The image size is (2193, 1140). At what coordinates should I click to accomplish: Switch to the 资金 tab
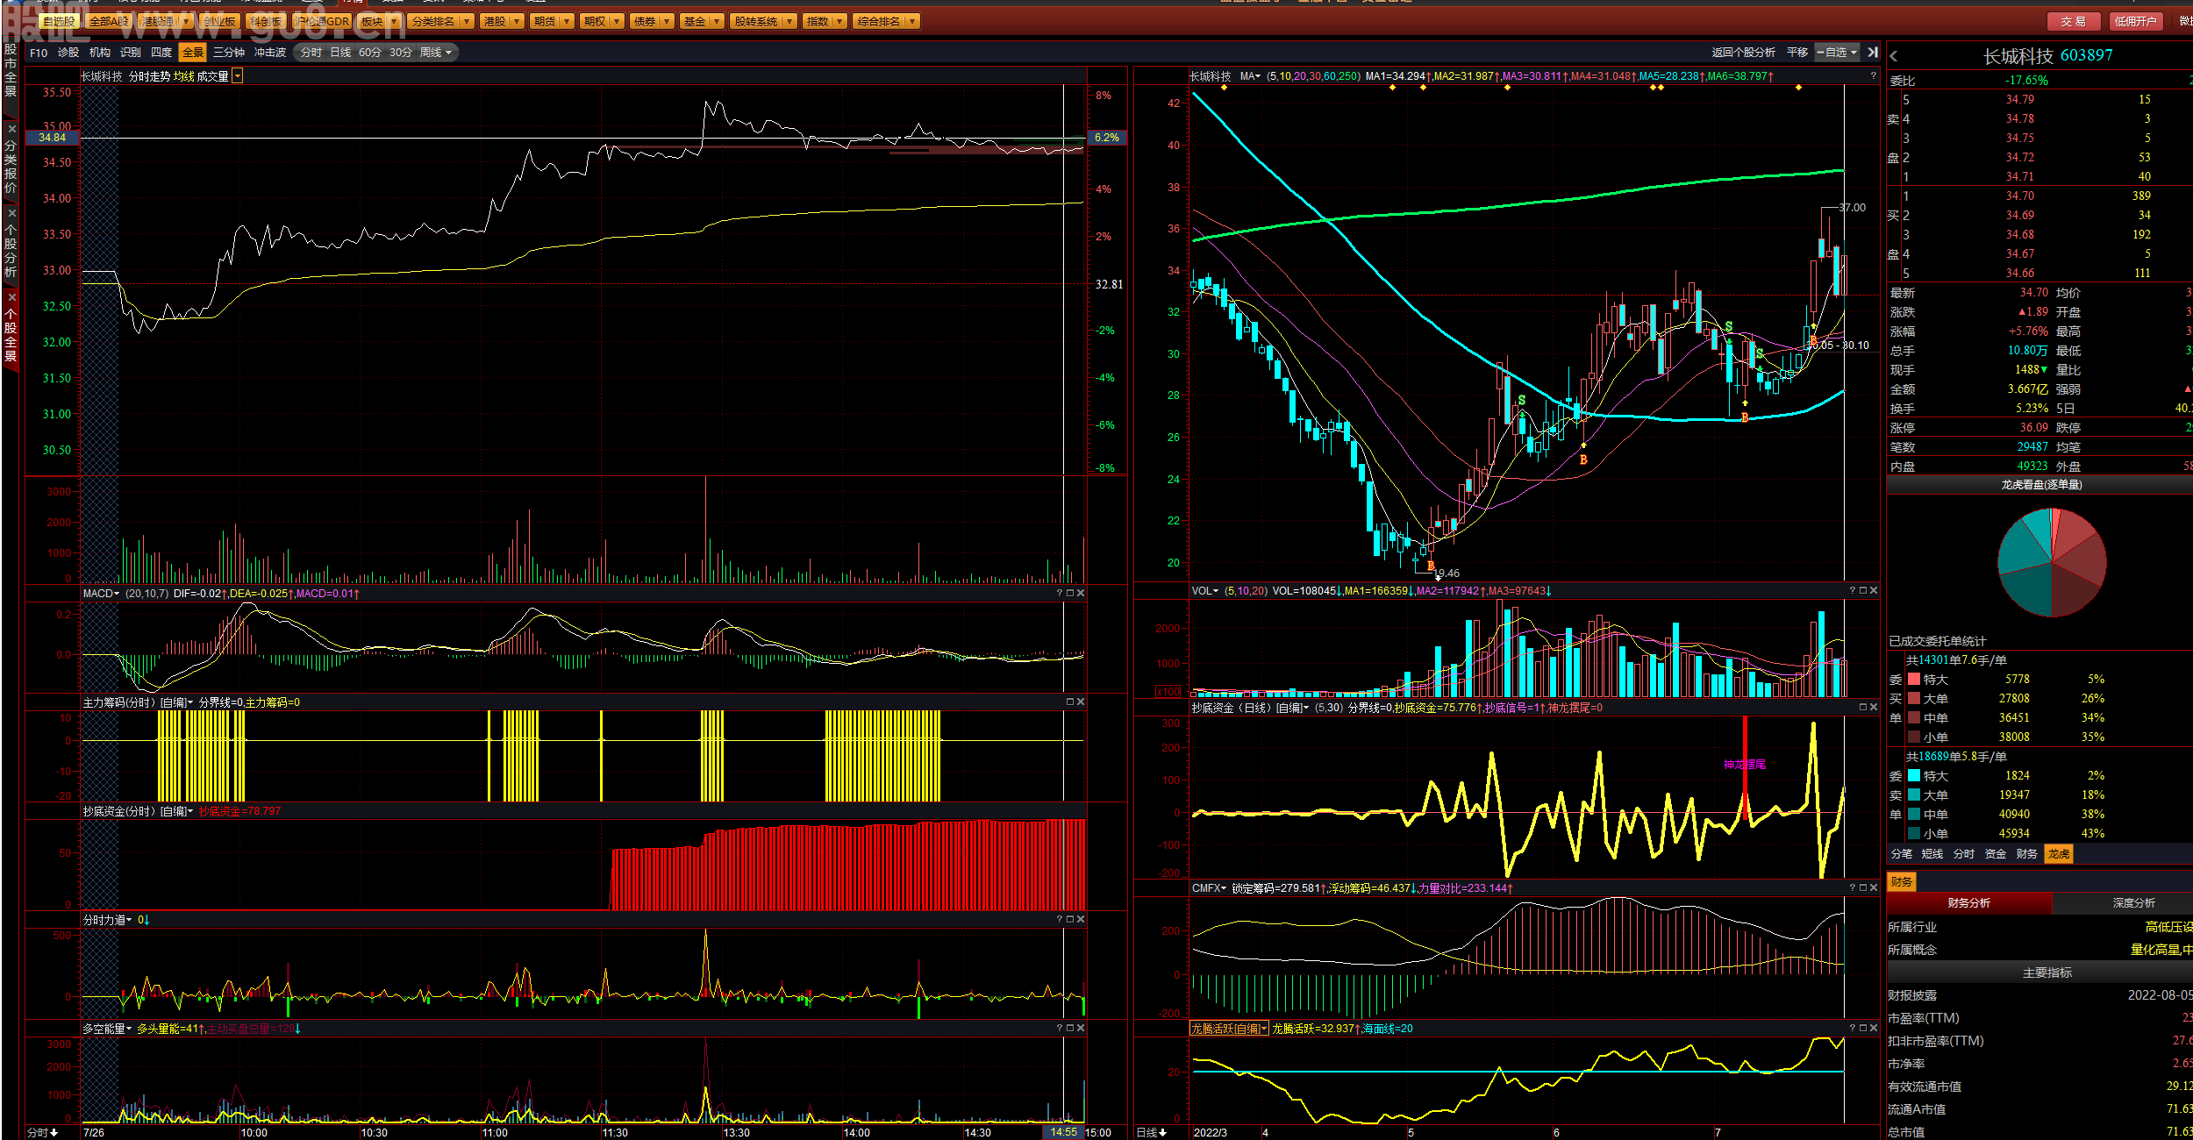tap(1996, 854)
